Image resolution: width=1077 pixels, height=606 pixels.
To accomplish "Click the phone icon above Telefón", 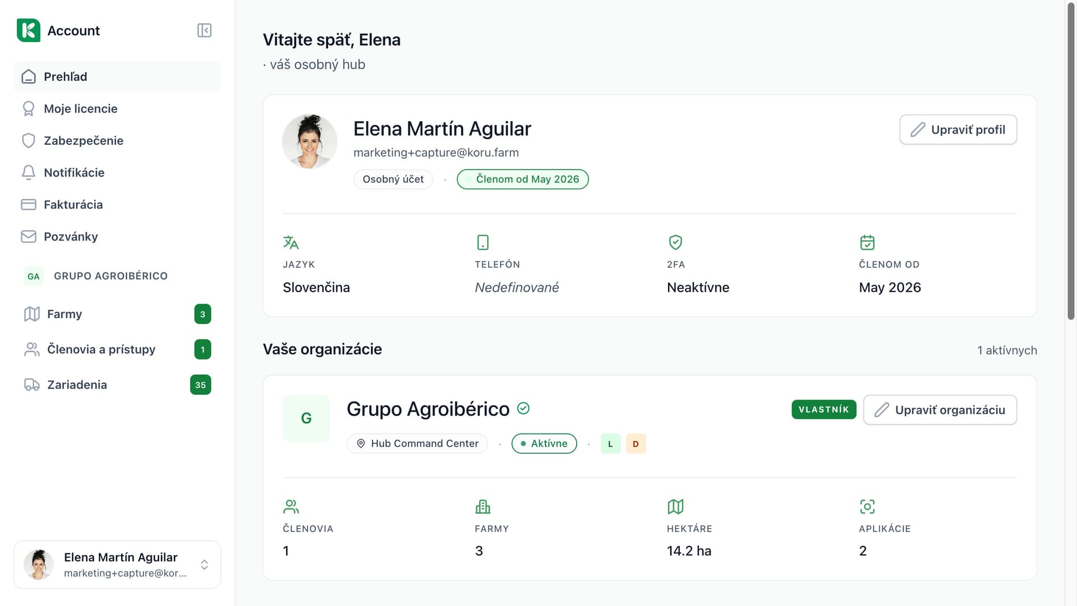I will [x=483, y=242].
